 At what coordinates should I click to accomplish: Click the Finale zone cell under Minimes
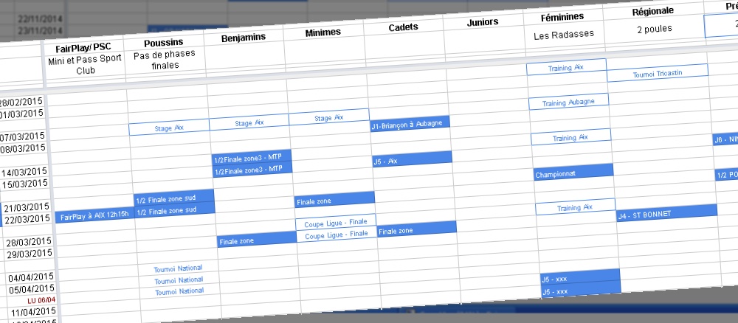coord(334,201)
